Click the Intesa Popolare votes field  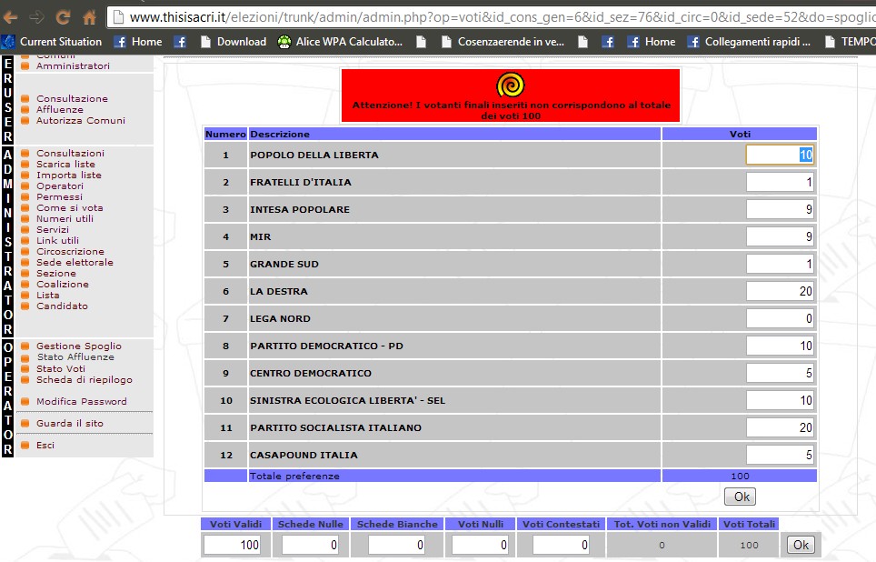pyautogui.click(x=780, y=210)
